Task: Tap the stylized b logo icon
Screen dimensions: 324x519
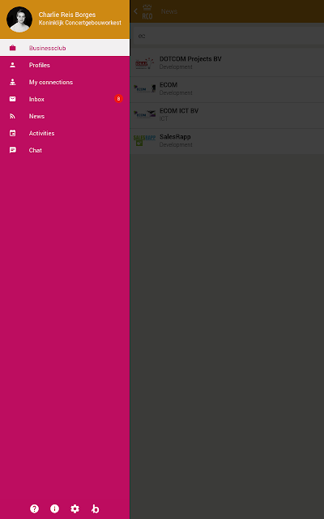Action: pos(96,508)
